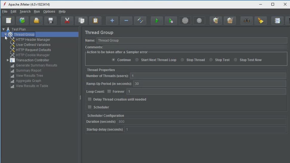Click the Copy icon in toolbar

tap(81, 21)
